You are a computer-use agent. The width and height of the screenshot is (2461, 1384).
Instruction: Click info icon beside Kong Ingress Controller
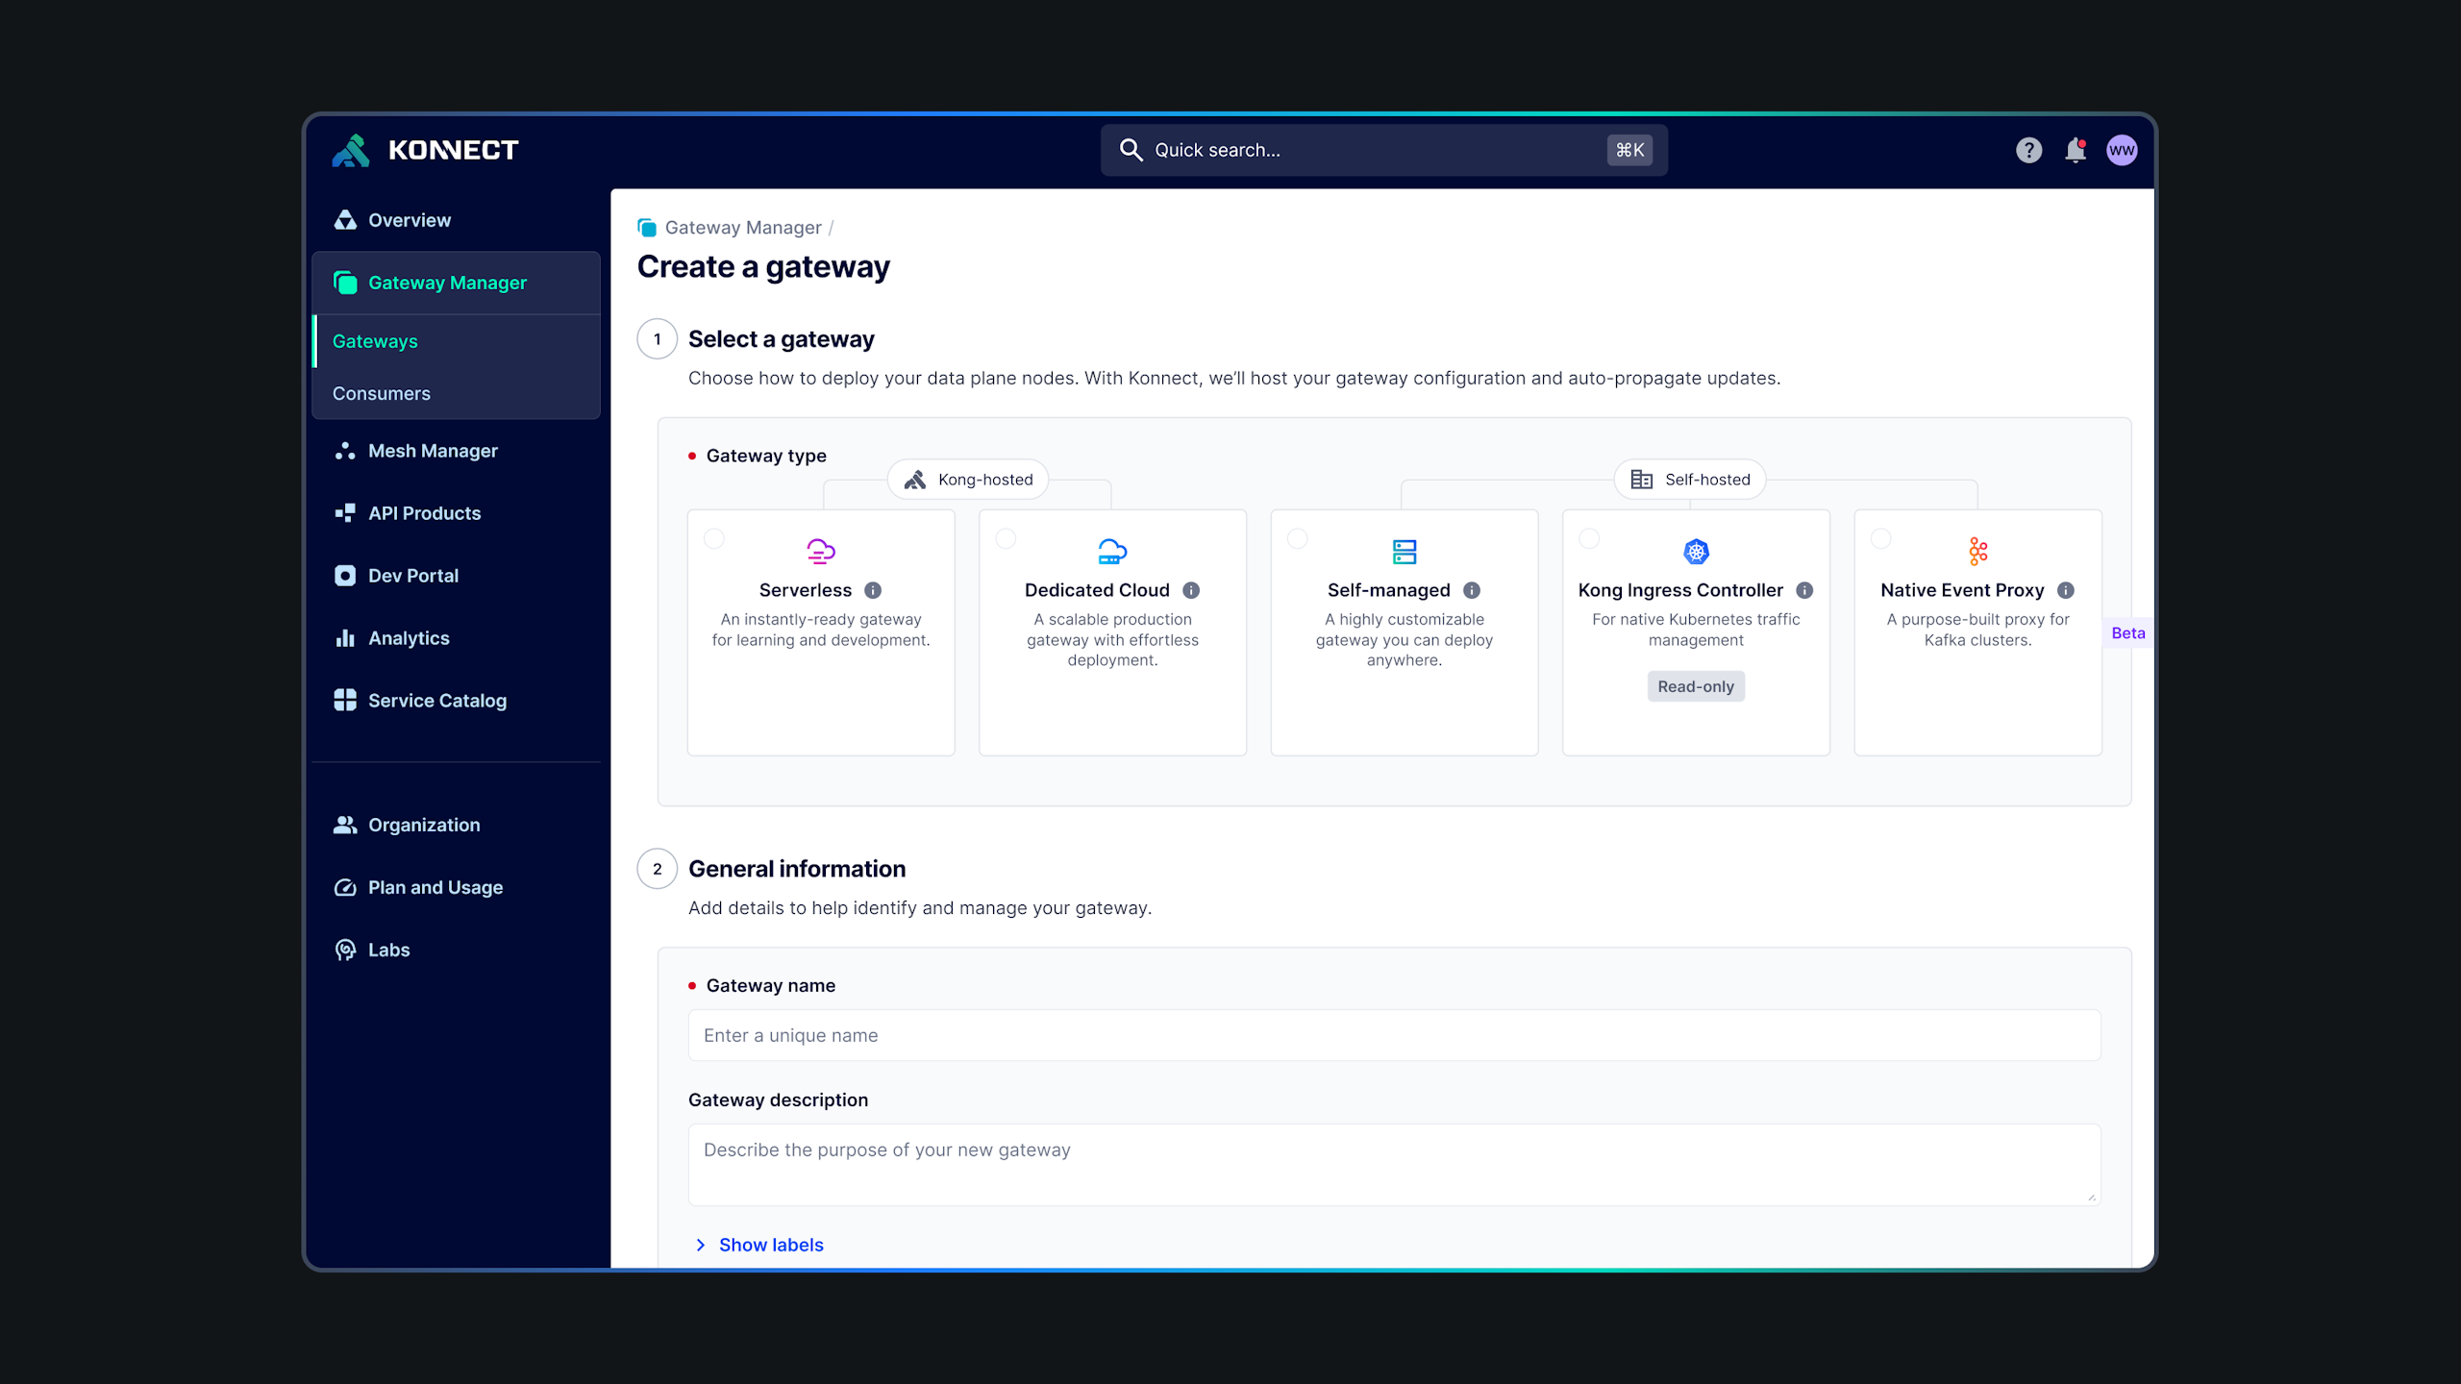click(1804, 590)
